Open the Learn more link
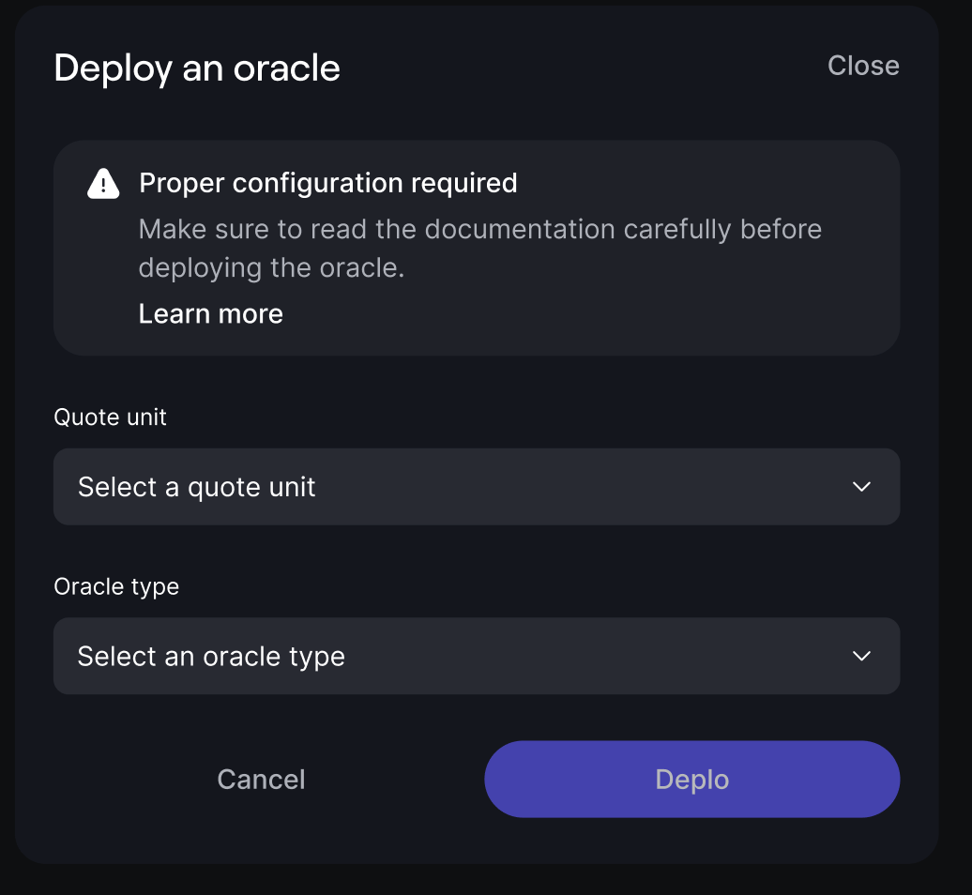The height and width of the screenshot is (895, 972). point(211,313)
